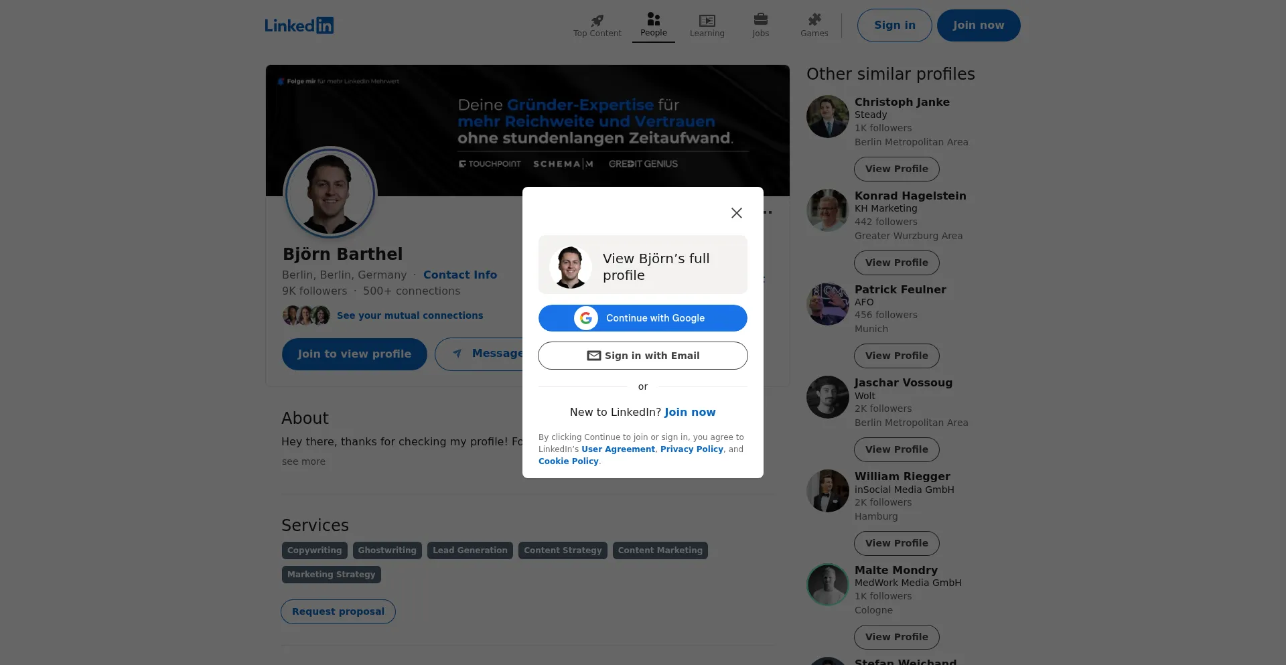The image size is (1286, 665).
Task: Expand About with see more
Action: coord(303,461)
